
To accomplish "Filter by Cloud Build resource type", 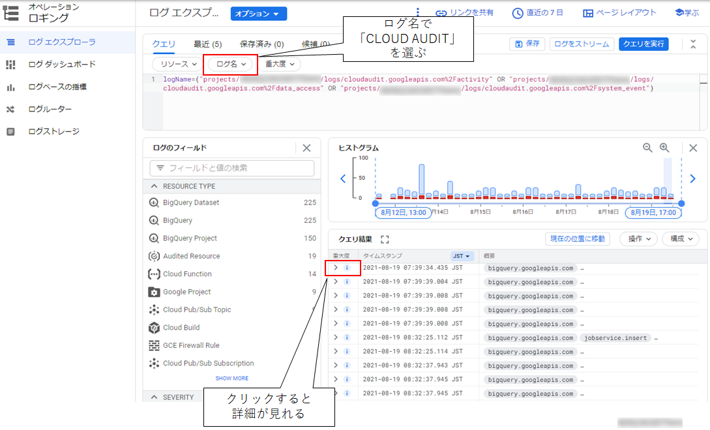I will click(232, 327).
